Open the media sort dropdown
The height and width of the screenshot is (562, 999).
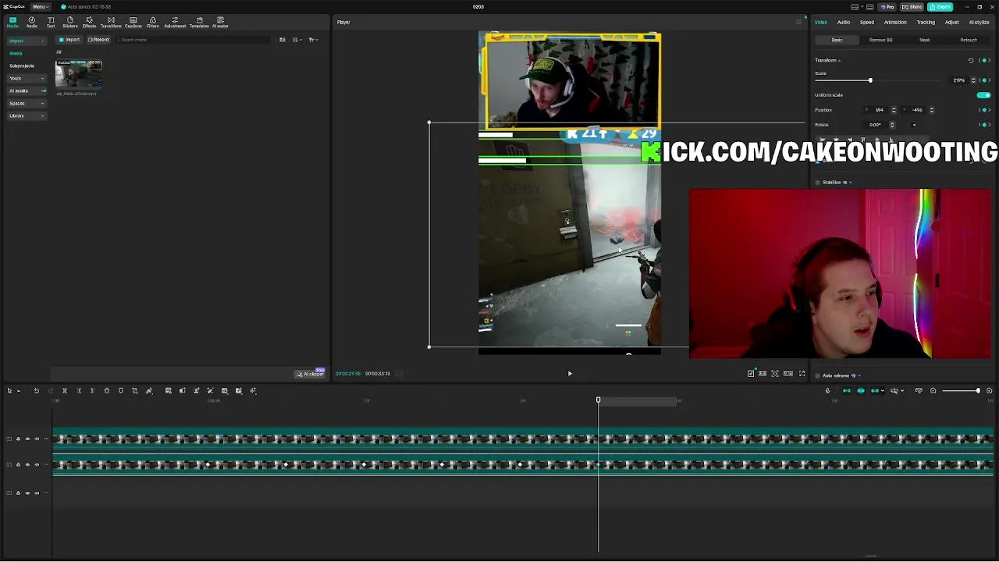click(297, 40)
